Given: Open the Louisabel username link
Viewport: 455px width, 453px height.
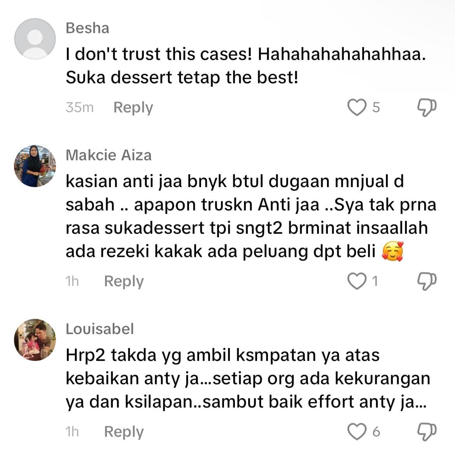Looking at the screenshot, I should 100,329.
